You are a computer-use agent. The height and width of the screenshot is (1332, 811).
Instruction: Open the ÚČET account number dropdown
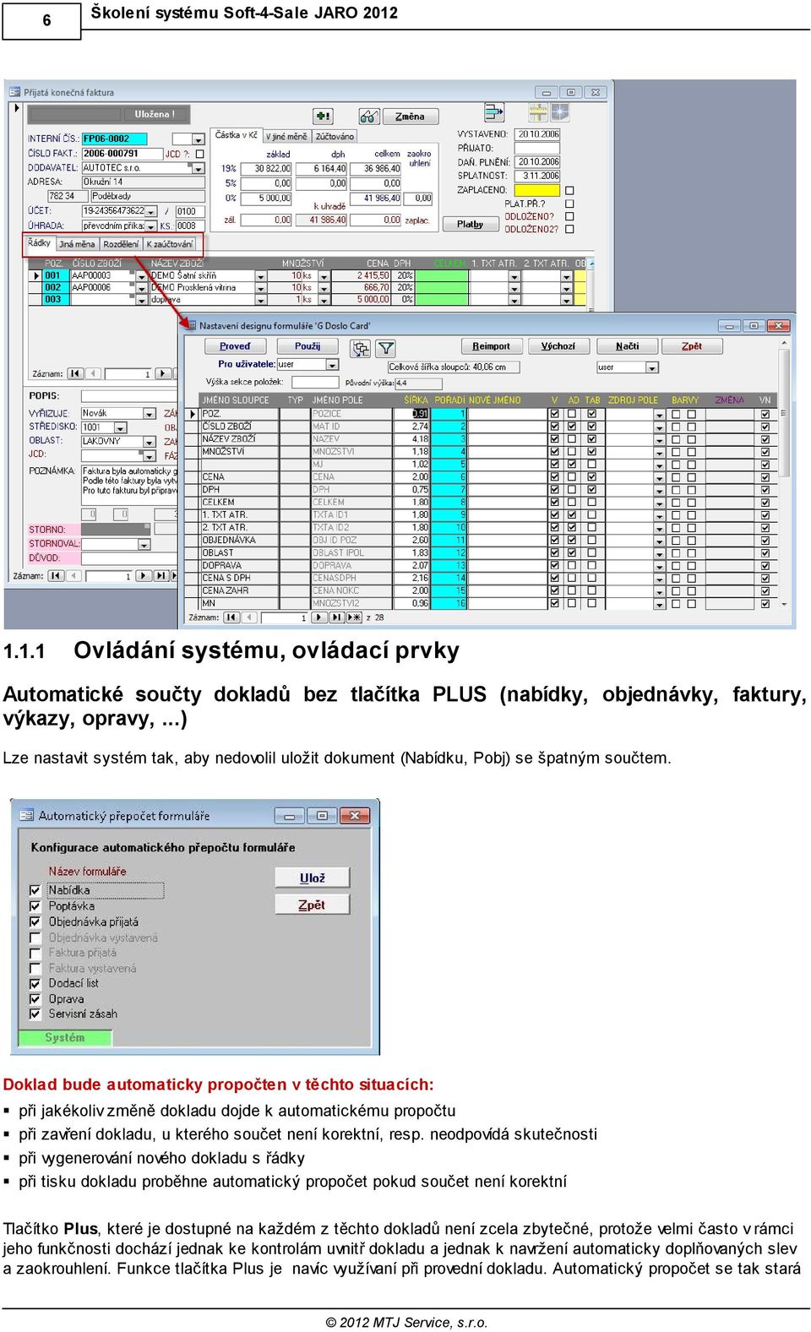(x=151, y=211)
